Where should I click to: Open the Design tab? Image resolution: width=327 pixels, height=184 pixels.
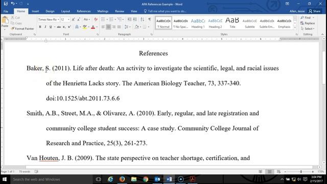point(50,11)
